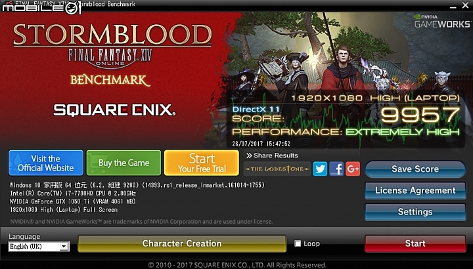Screen dimensions: 473x269
Task: Click Visit the Official Website button
Action: point(46,163)
